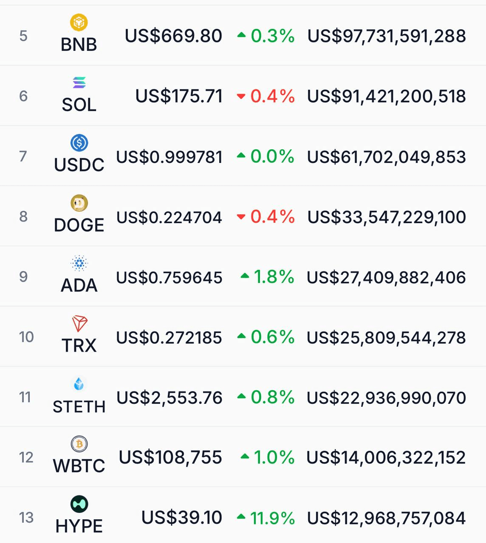
Task: Open the BNB coin logo icon
Action: pyautogui.click(x=79, y=22)
